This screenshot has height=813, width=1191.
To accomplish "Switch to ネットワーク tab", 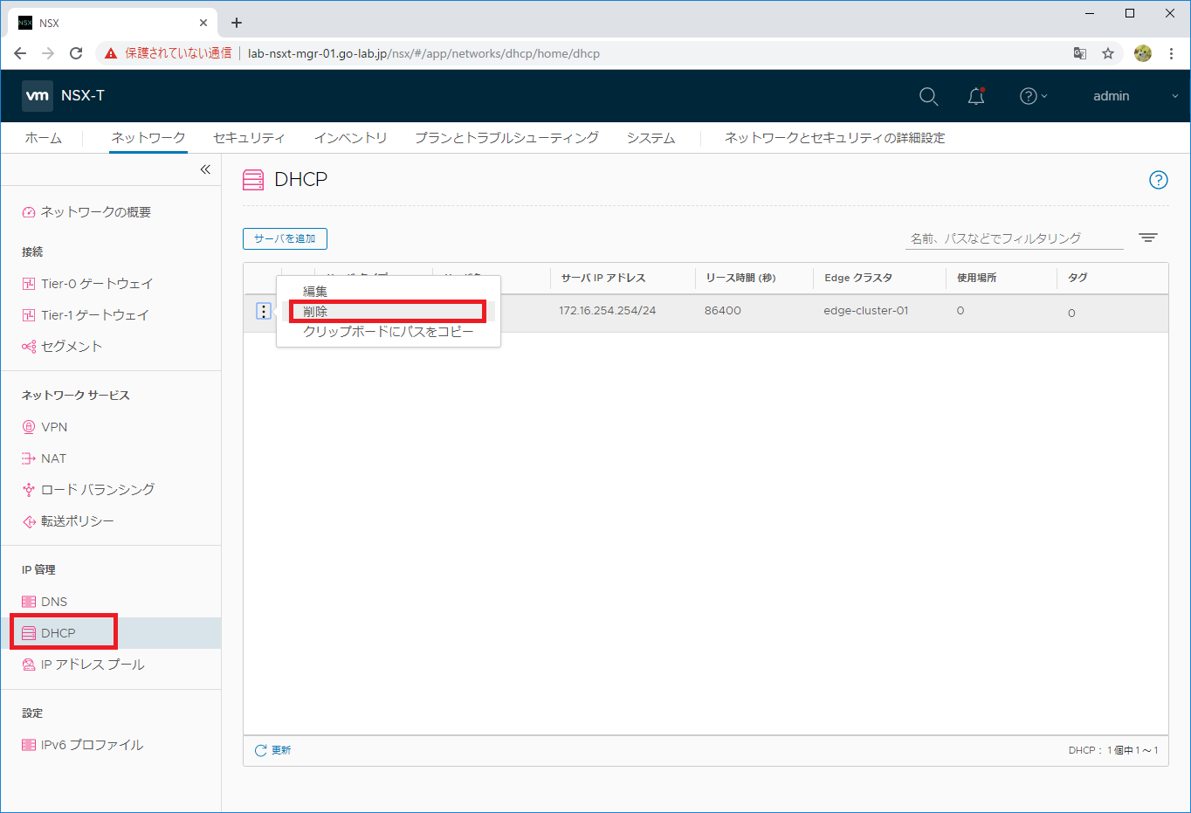I will tap(148, 138).
